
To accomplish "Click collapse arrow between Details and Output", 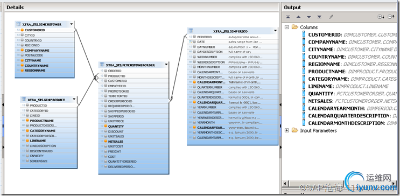I will (280, 104).
